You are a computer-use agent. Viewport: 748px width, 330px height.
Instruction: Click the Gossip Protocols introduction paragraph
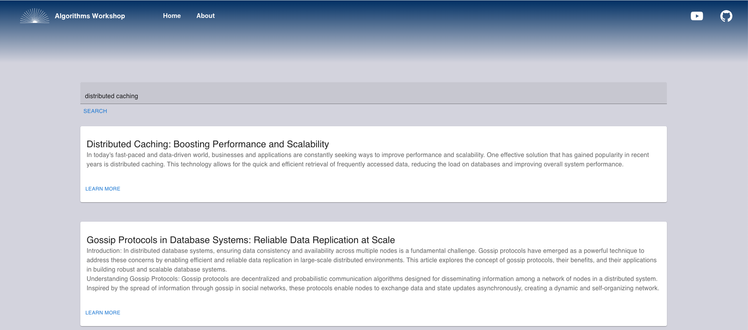point(372,260)
